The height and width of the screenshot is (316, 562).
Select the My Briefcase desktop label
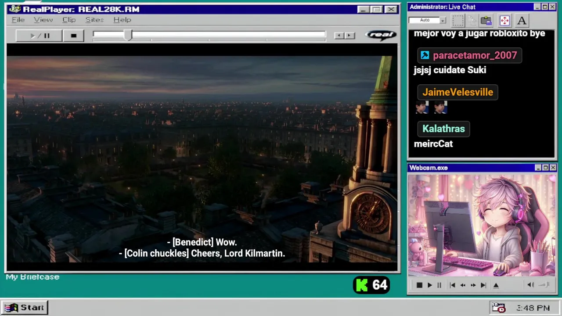pyautogui.click(x=32, y=277)
